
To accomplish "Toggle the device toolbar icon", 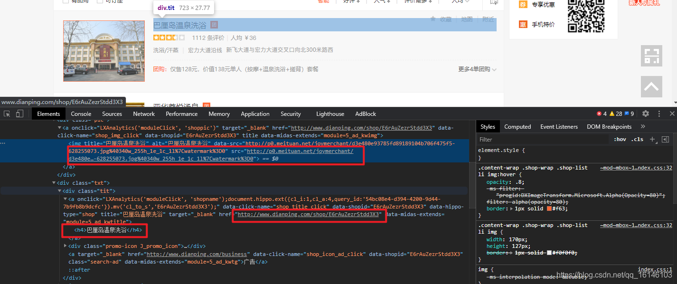I will 19,114.
